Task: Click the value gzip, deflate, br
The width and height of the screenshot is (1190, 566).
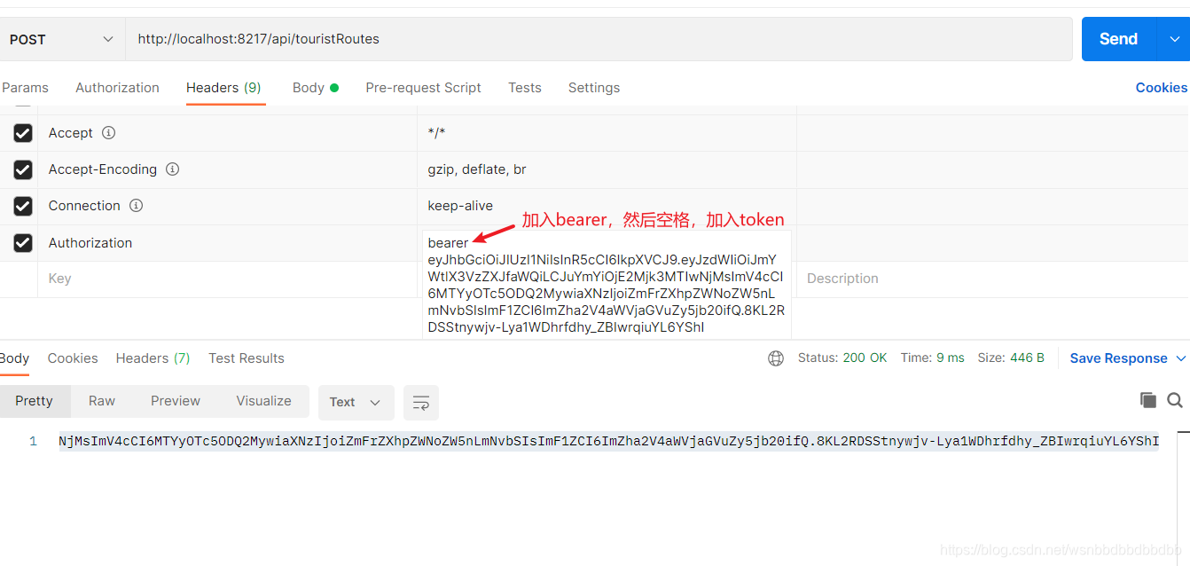Action: tap(477, 169)
